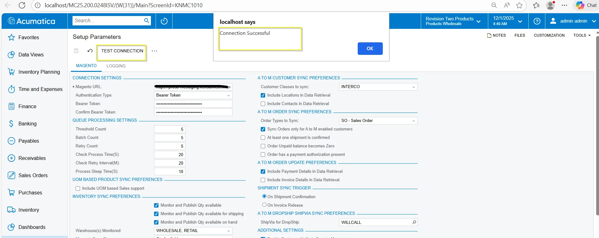
Task: Toggle Include Locations in Data Retrieval
Action: tap(263, 95)
